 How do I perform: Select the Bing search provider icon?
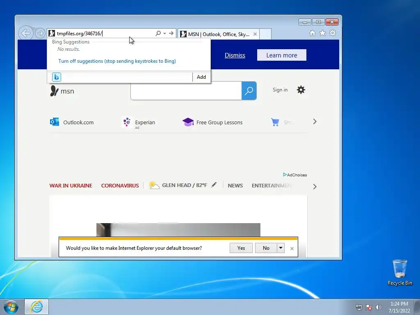pyautogui.click(x=57, y=77)
